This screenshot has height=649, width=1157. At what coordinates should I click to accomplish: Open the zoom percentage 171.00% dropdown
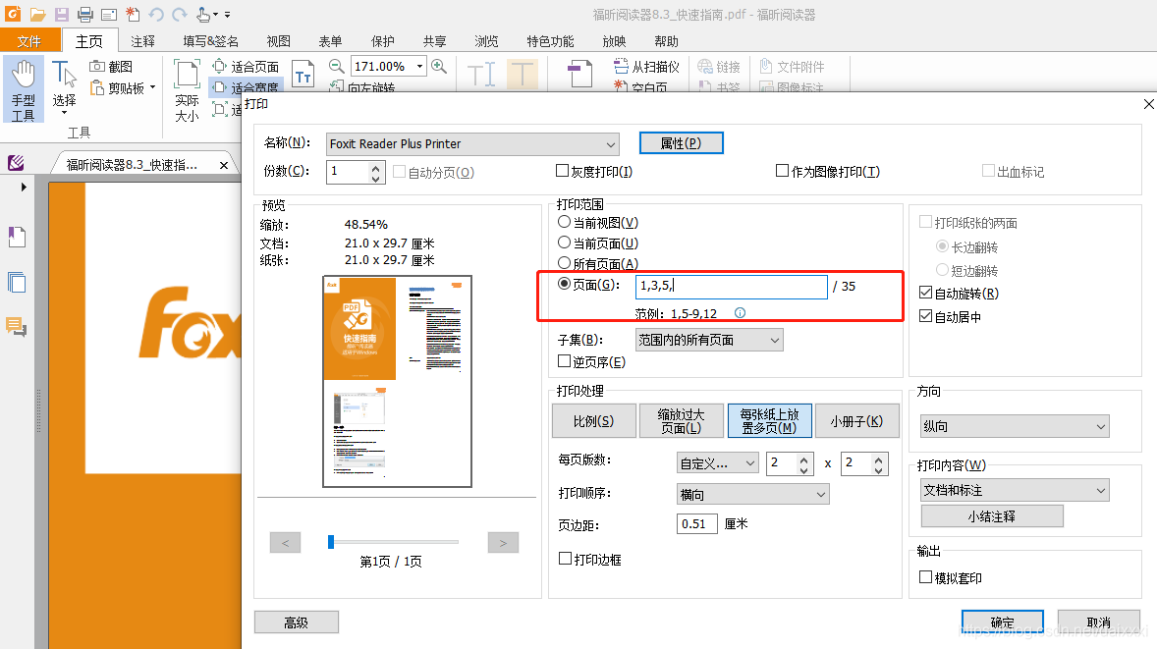pos(419,67)
